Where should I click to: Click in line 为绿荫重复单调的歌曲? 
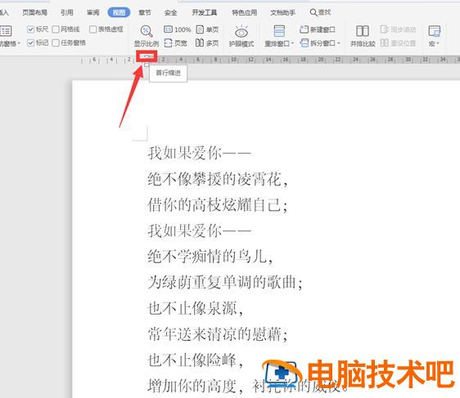[225, 283]
